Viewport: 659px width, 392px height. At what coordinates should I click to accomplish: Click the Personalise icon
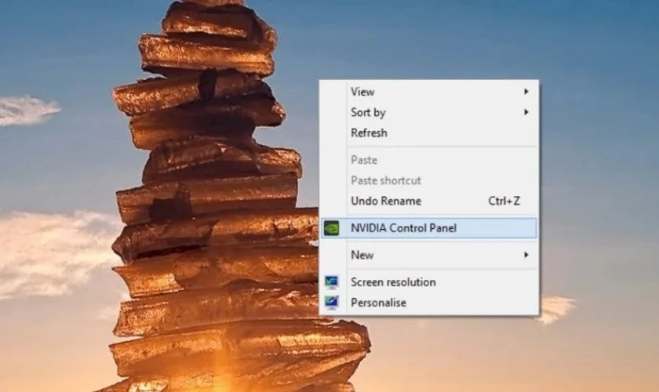pos(332,303)
